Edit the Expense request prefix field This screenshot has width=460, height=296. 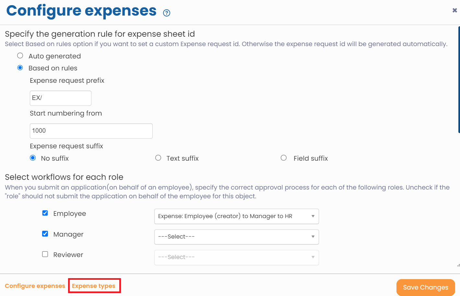[x=60, y=98]
